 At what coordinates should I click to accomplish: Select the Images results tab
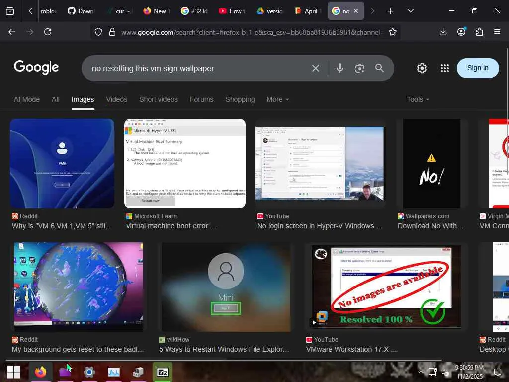click(x=83, y=99)
